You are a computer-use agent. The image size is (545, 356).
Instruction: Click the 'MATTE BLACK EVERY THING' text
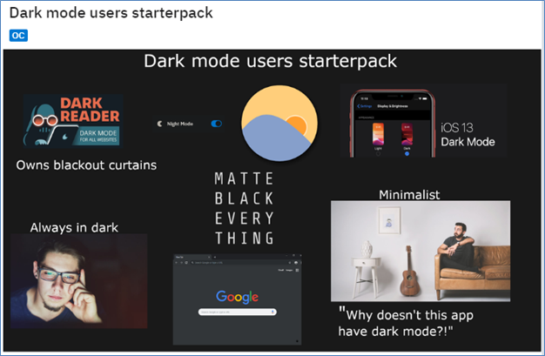click(x=245, y=208)
